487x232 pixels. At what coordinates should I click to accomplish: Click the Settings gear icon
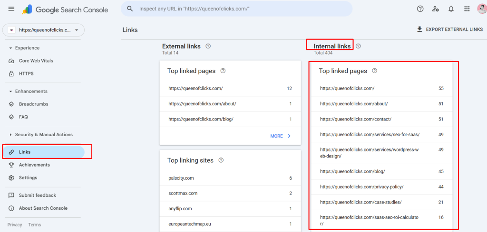(11, 178)
